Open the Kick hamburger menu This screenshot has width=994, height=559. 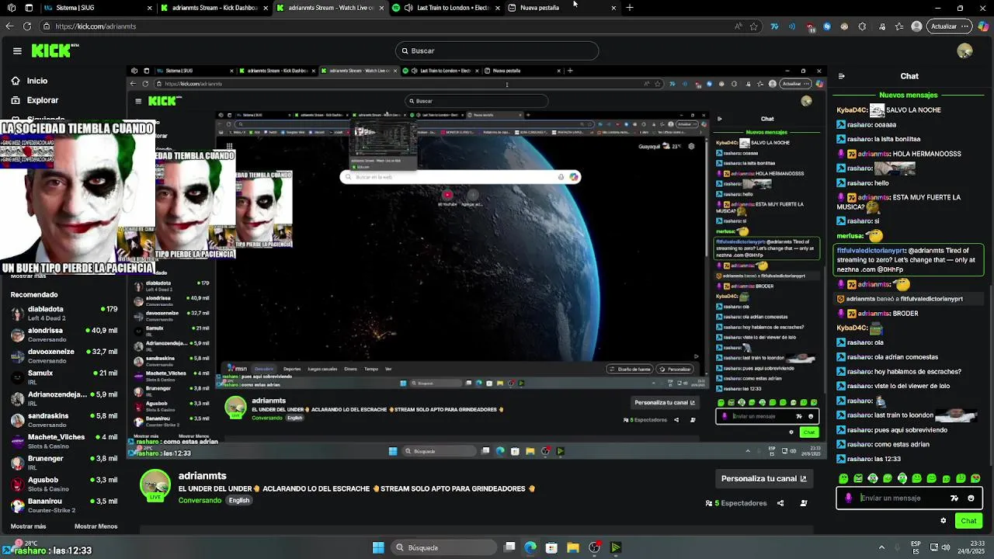pyautogui.click(x=17, y=51)
